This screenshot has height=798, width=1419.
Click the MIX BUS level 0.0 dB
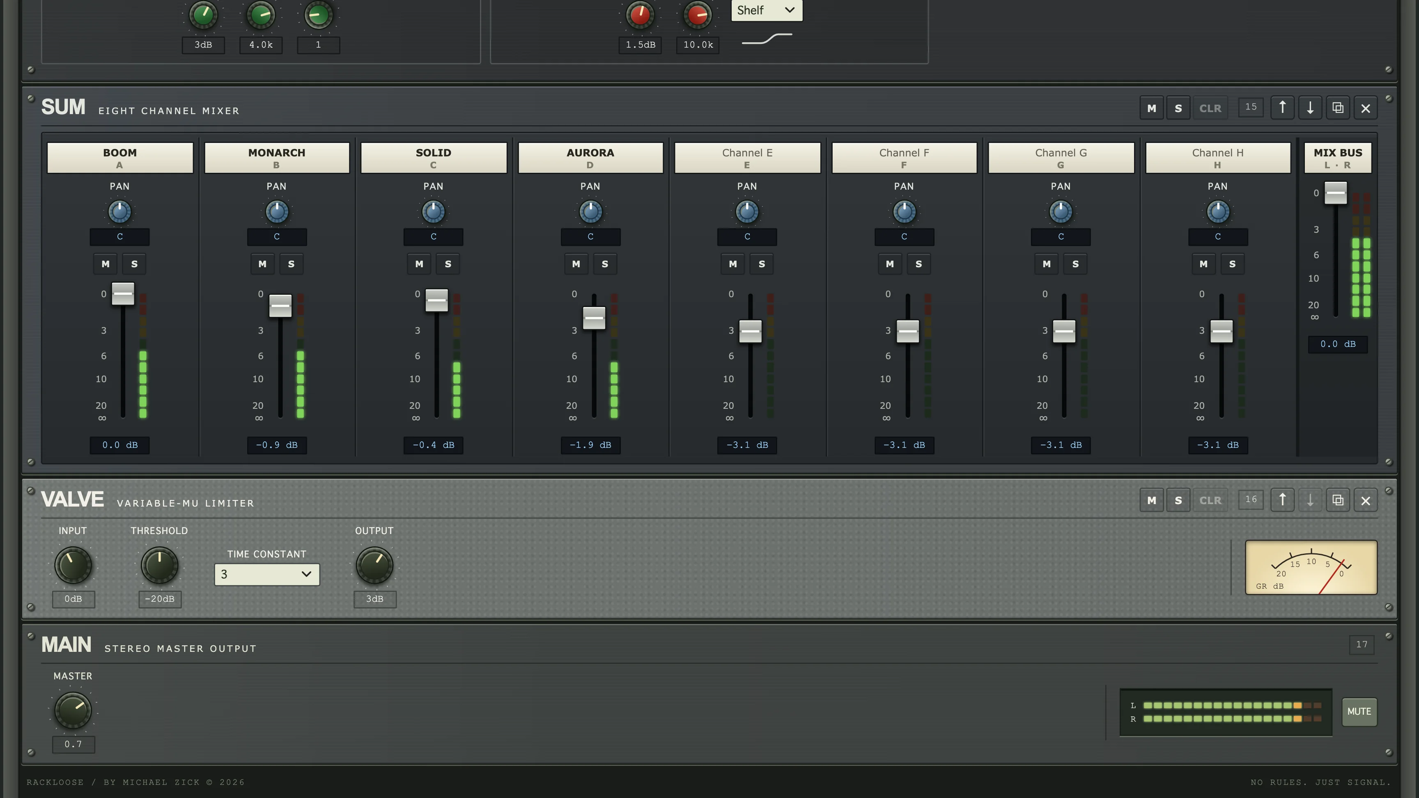click(x=1337, y=344)
